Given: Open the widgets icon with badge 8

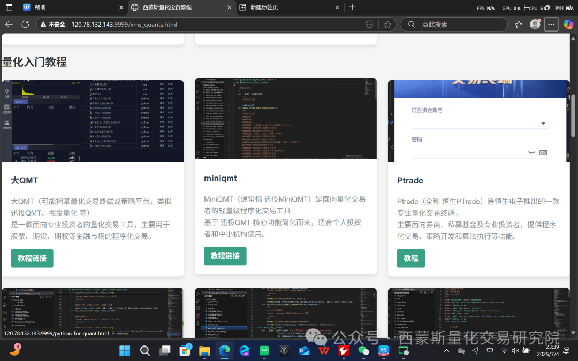Looking at the screenshot, I should tap(15, 350).
